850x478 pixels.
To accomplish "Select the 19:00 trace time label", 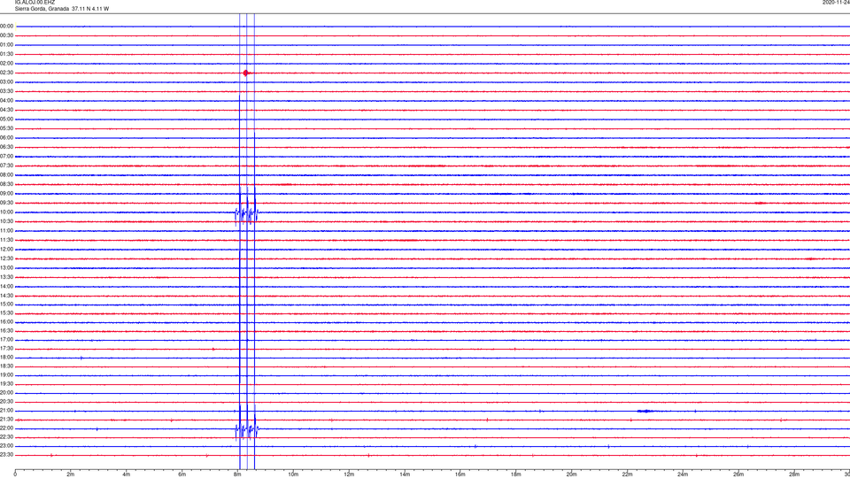I will (x=6, y=375).
